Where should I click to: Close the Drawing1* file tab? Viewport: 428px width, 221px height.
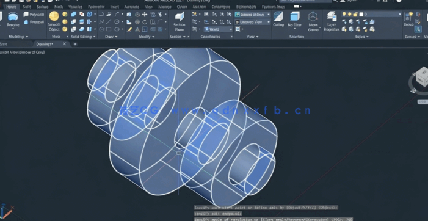pyautogui.click(x=65, y=44)
